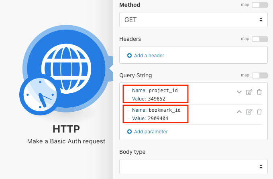Screen dimensions: 273x179
Task: Delete the bookmark_id query parameter
Action: 259,112
